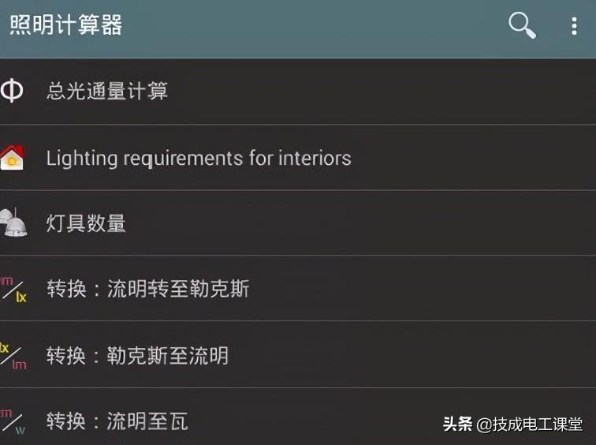Open Lighting requirements for interiors
Image resolution: width=596 pixels, height=445 pixels.
coord(199,158)
